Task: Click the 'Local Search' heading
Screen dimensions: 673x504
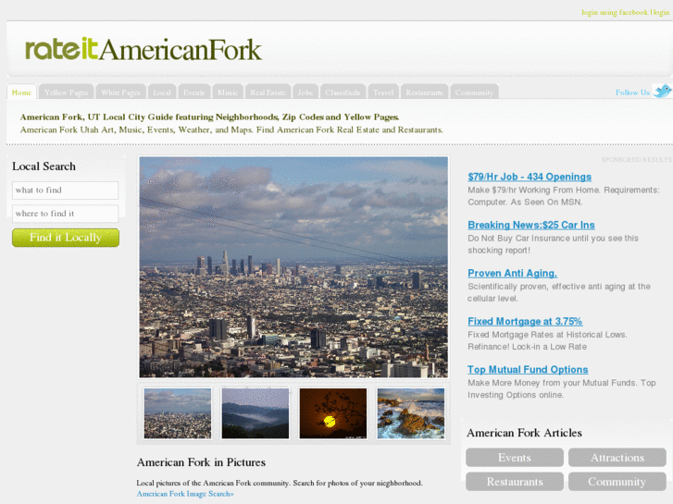Action: (x=44, y=166)
